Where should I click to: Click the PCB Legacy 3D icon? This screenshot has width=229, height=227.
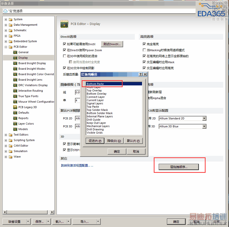[x=15, y=107]
